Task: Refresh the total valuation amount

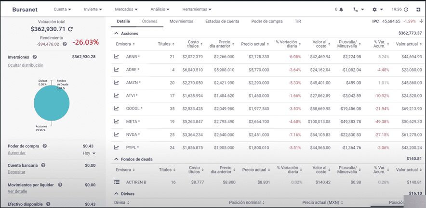Action: (70, 29)
